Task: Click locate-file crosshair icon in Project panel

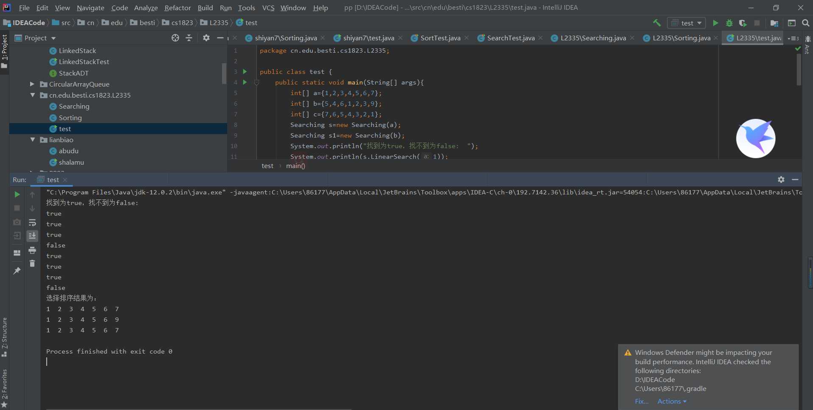Action: [x=175, y=38]
